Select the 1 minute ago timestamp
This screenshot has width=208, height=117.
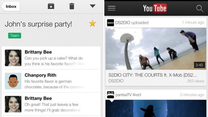(193, 22)
